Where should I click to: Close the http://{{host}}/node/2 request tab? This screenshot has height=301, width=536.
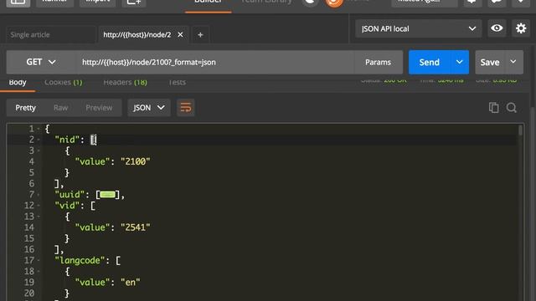(180, 34)
